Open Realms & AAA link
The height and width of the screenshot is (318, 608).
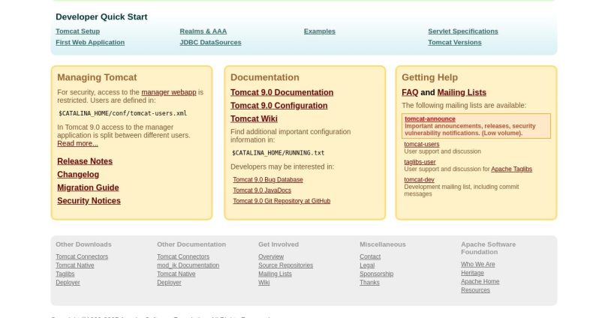[x=203, y=31]
